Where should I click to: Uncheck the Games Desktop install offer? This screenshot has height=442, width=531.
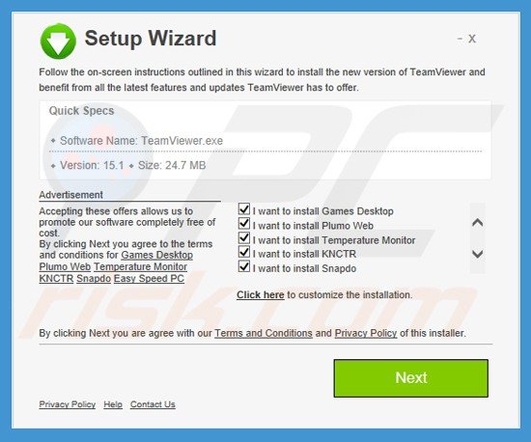click(244, 209)
